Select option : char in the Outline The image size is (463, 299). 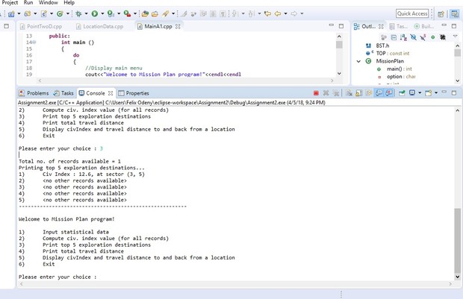click(x=401, y=77)
